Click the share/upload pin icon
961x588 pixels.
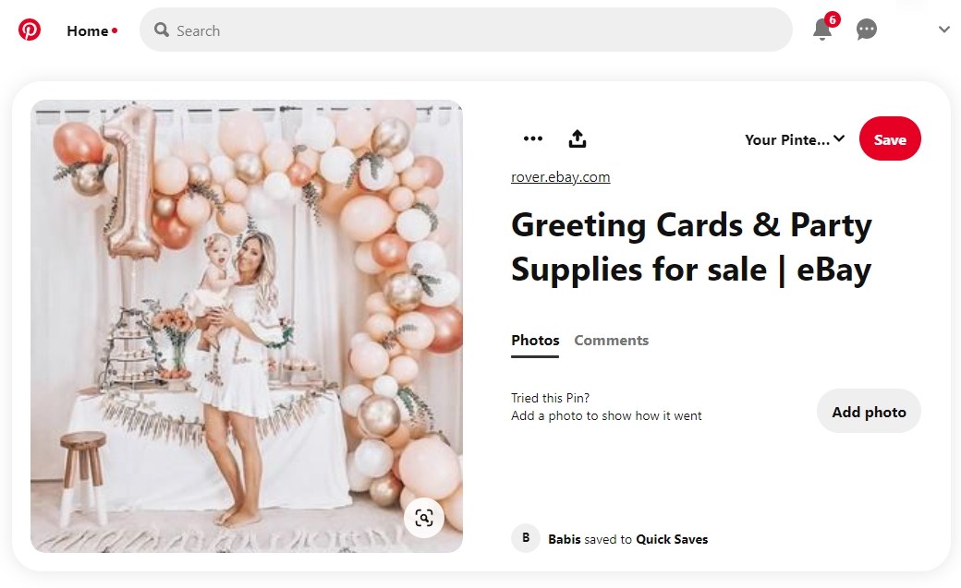(x=578, y=139)
